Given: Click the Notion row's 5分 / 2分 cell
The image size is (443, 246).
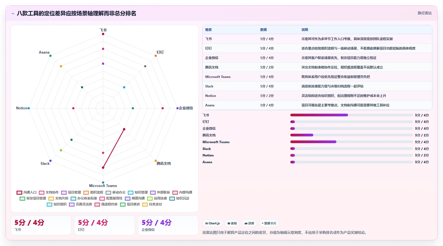Looking at the screenshot, I should tap(267, 96).
